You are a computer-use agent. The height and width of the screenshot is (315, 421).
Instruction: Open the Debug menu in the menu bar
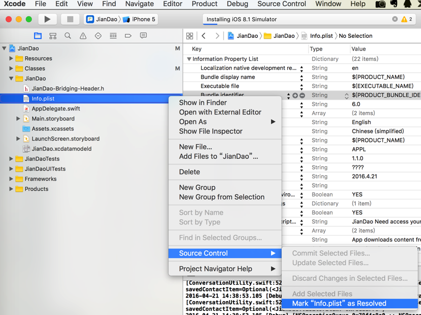click(x=237, y=4)
